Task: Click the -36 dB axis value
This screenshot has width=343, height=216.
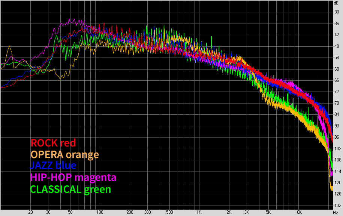Action: point(336,24)
